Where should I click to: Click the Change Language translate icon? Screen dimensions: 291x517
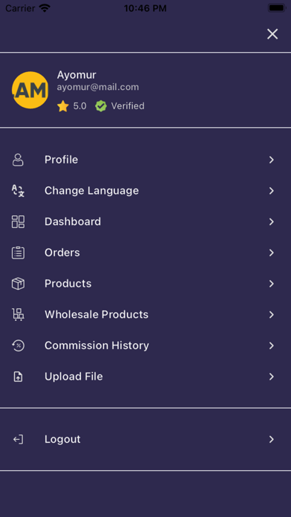click(x=18, y=191)
